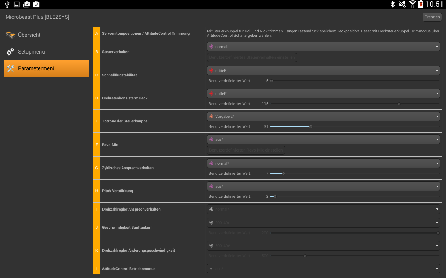Switch to the Setupmenü section

click(x=46, y=52)
